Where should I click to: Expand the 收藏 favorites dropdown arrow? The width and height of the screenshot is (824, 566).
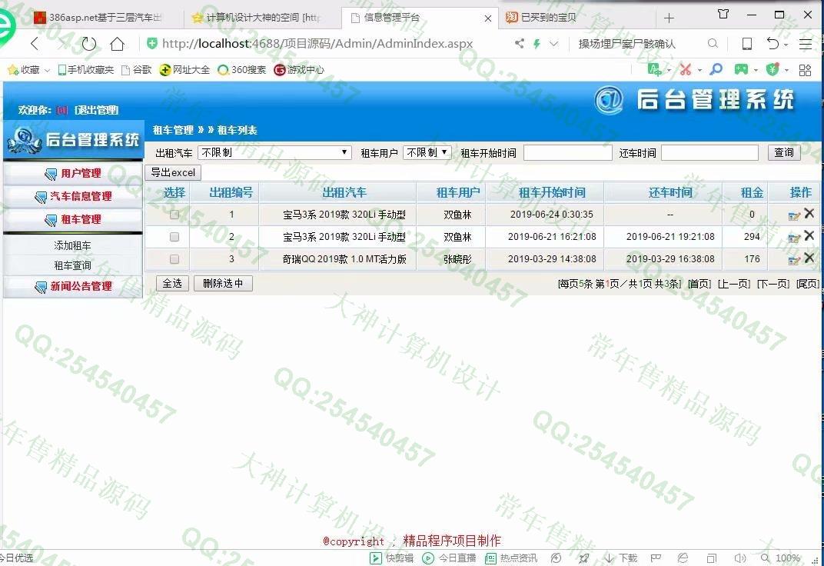pyautogui.click(x=47, y=70)
